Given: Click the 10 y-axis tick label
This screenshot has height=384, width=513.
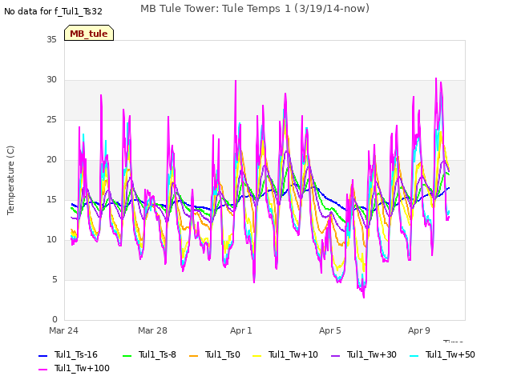Looking at the screenshot, I should point(51,240).
